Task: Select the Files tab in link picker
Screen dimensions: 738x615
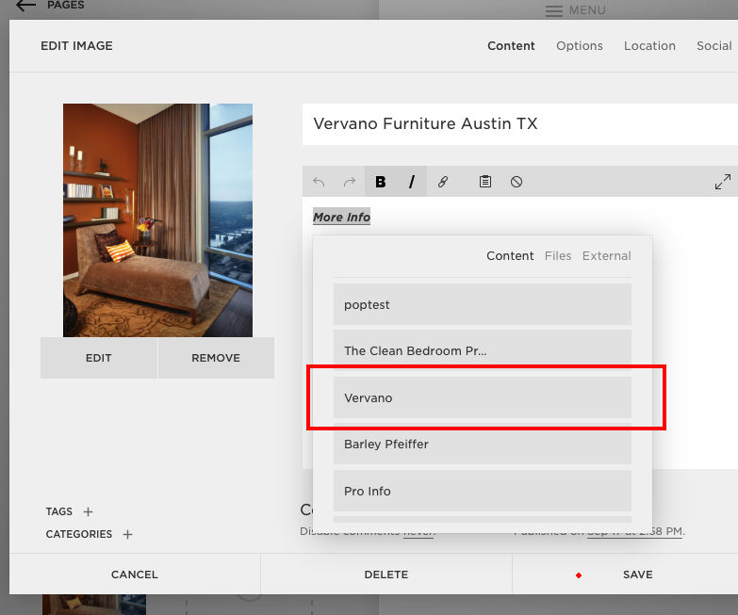Action: coord(558,256)
